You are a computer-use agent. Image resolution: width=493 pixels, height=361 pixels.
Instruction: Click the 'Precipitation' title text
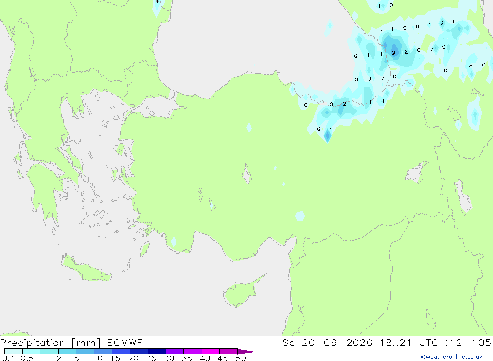pyautogui.click(x=33, y=343)
